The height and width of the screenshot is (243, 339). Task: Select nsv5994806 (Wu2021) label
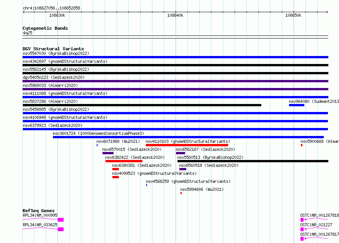pos(202,189)
